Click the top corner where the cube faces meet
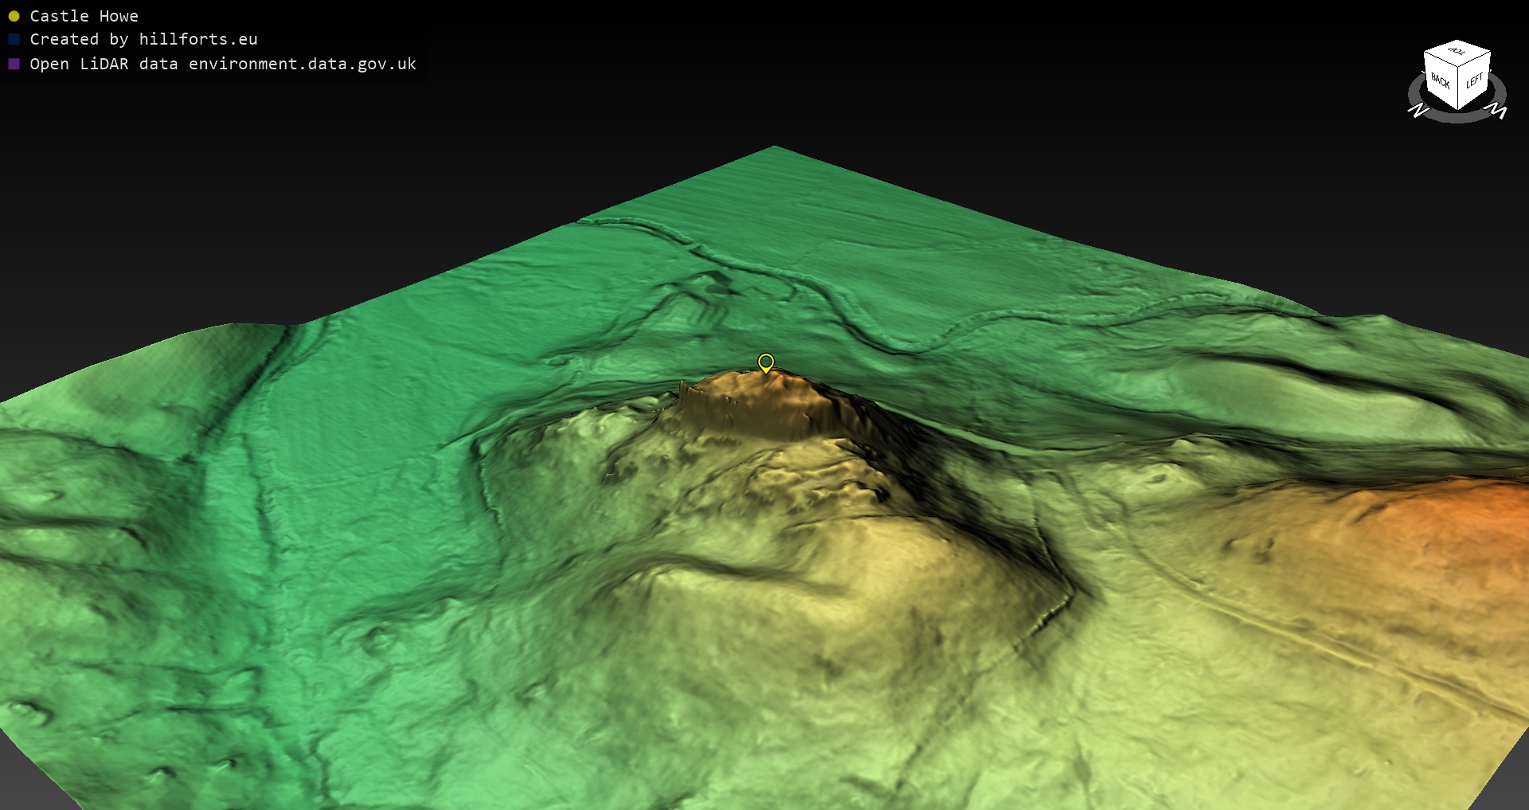This screenshot has height=810, width=1529. pyautogui.click(x=1459, y=67)
